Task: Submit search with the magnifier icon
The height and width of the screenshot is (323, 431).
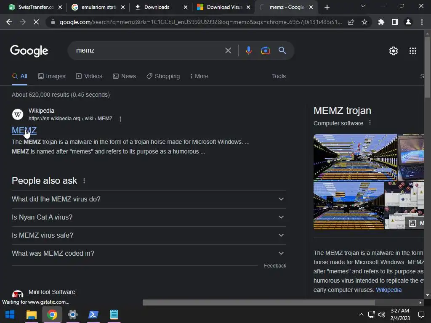Action: click(x=282, y=50)
